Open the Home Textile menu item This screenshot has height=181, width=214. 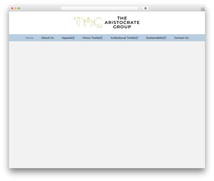pos(91,38)
